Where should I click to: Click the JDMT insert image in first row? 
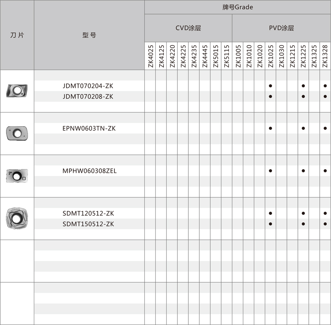17,91
